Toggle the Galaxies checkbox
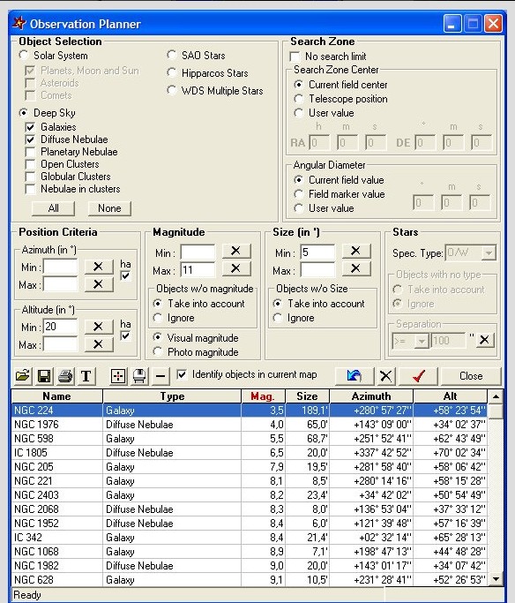This screenshot has width=515, height=603. point(30,127)
